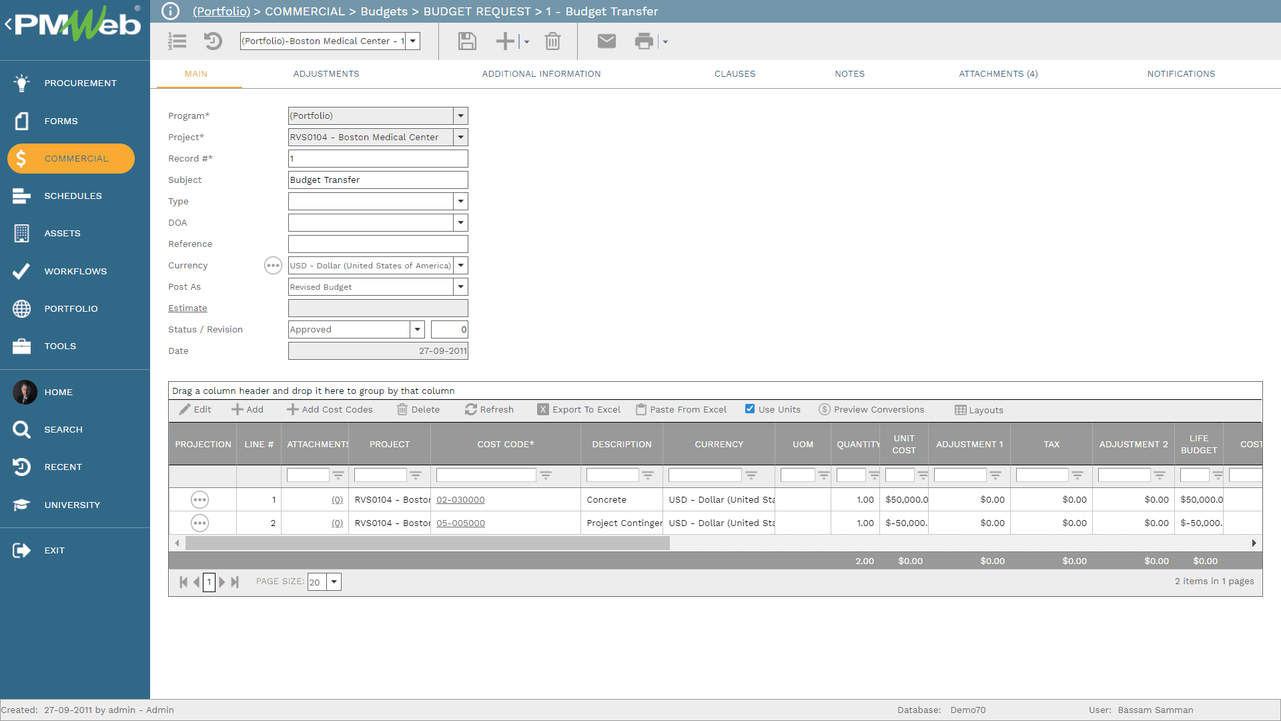Screen dimensions: 1281x721
Task: Open the record list view icon
Action: (x=177, y=41)
